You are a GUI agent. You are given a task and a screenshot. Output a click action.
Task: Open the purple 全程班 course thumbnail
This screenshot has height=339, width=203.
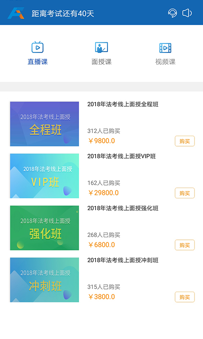(x=44, y=124)
